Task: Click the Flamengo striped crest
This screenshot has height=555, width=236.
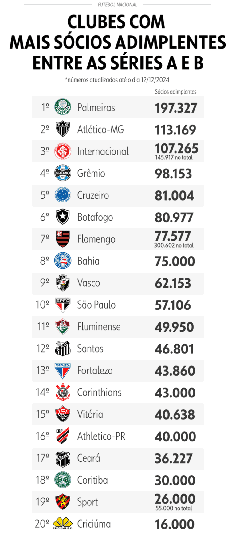Action: pyautogui.click(x=63, y=239)
